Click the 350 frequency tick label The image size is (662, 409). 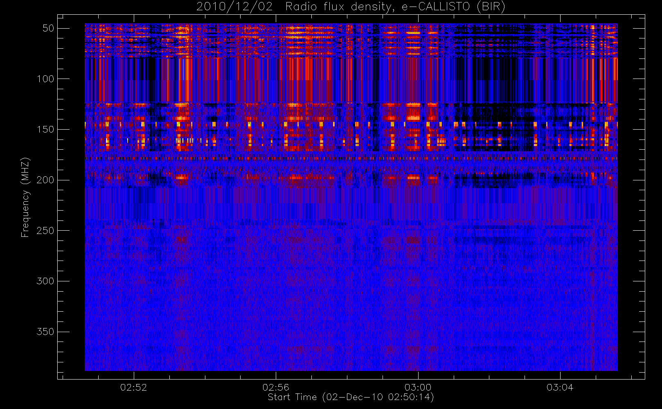tap(45, 332)
